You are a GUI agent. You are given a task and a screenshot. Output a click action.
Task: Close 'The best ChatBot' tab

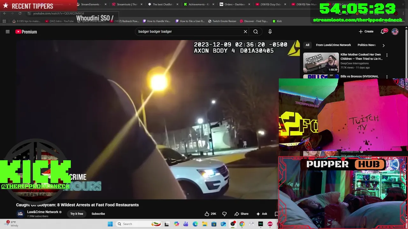(x=178, y=4)
